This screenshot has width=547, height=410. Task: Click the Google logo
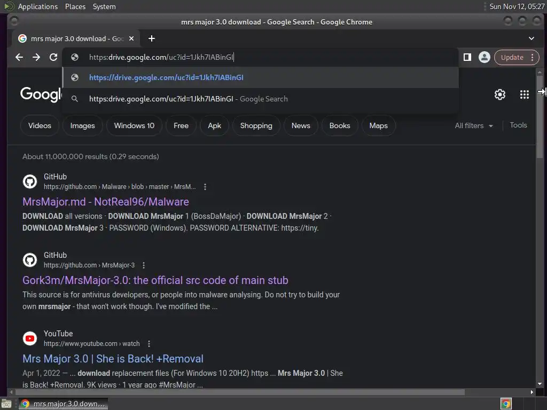pos(41,94)
